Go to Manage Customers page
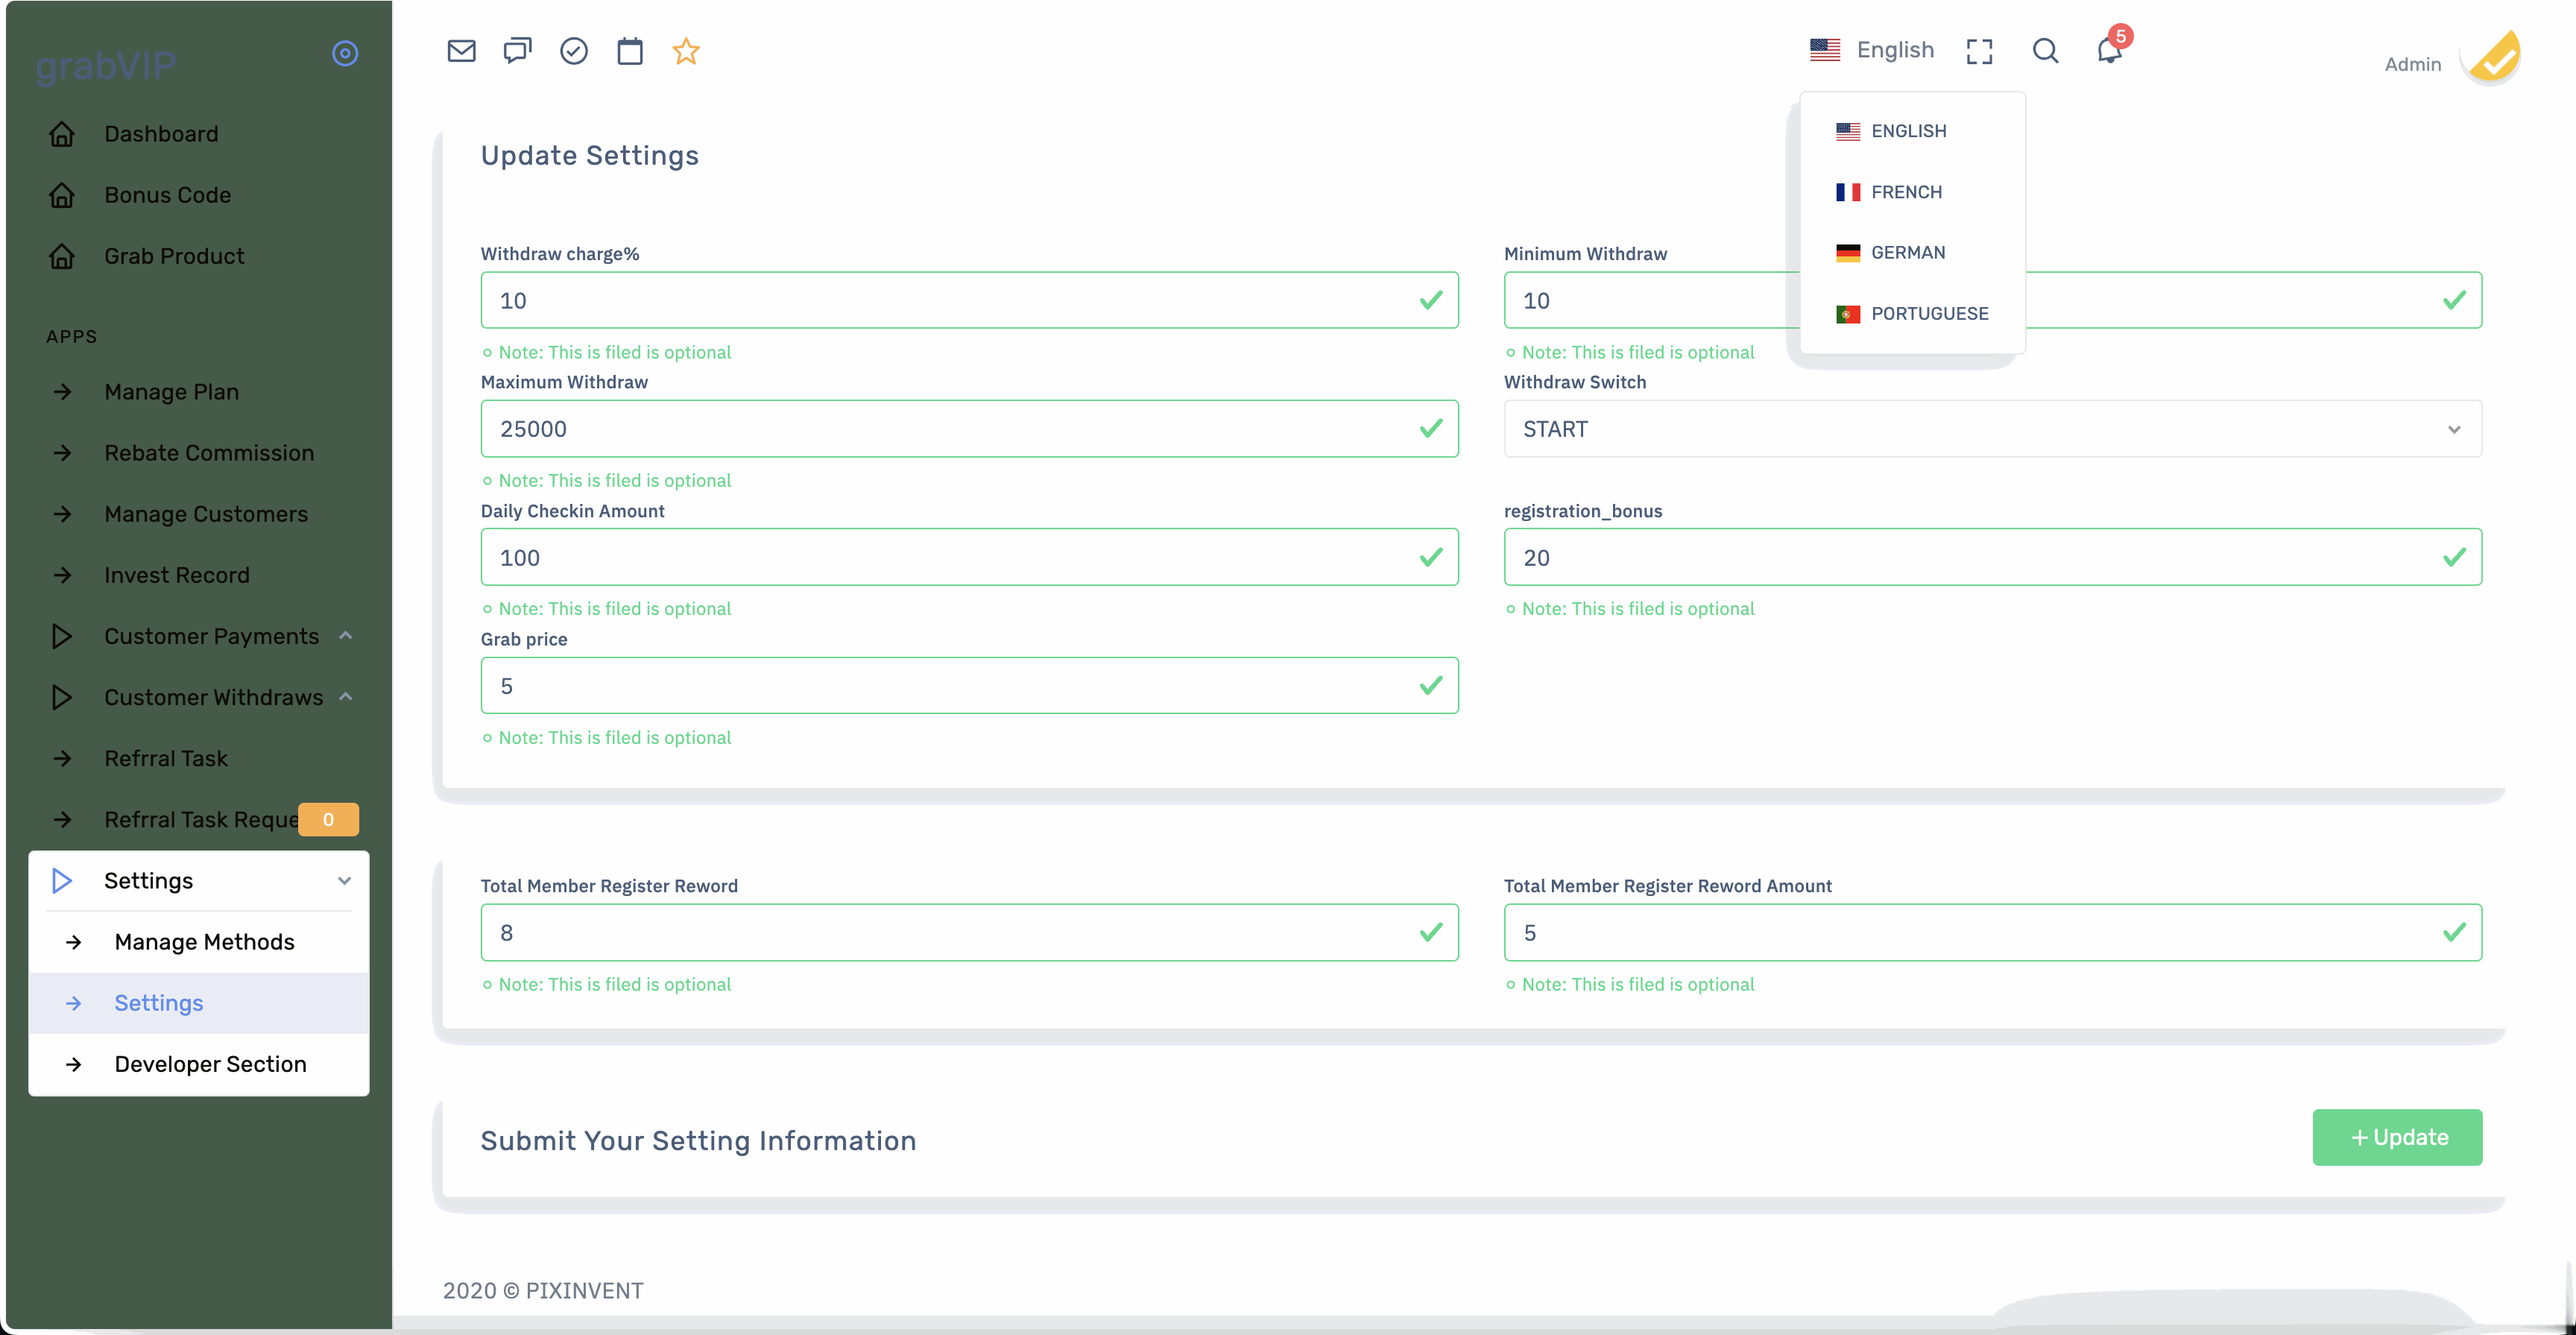Image resolution: width=2576 pixels, height=1335 pixels. [x=206, y=514]
